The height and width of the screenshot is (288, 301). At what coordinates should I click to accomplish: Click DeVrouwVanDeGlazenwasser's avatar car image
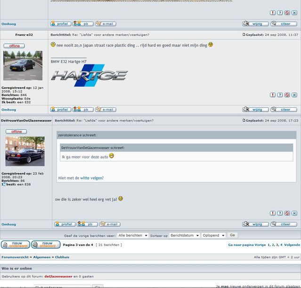pos(25,151)
